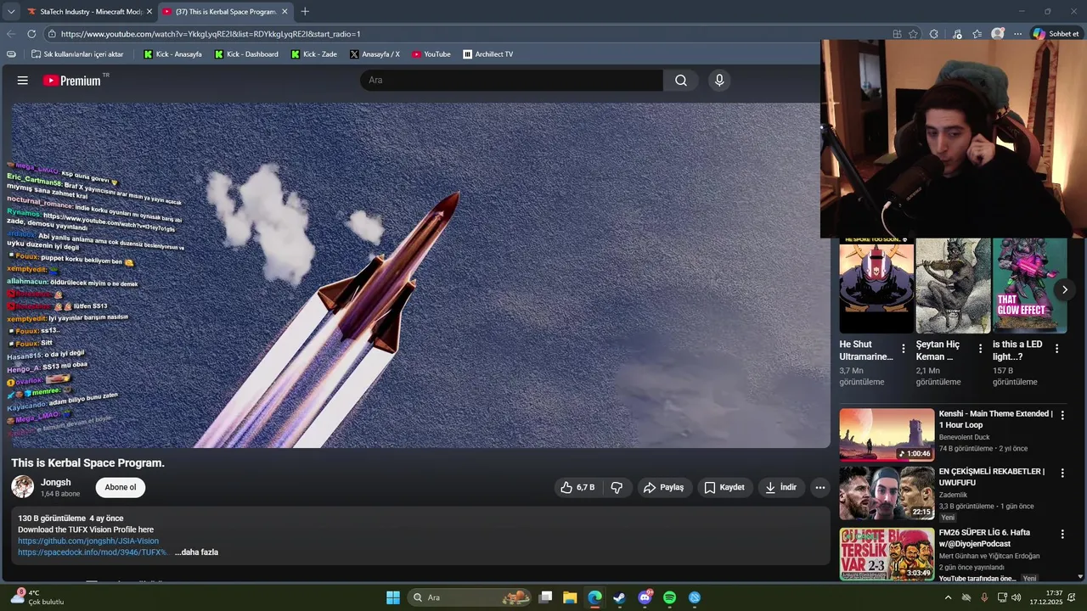
Task: Open options menu for Kenshi Main Theme video
Action: click(1062, 415)
